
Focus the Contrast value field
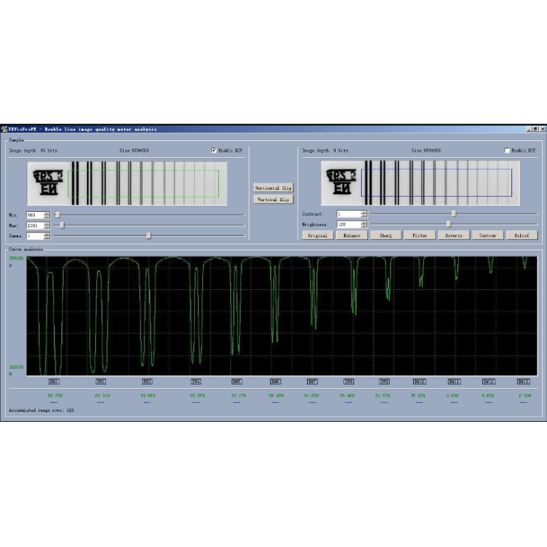point(349,214)
